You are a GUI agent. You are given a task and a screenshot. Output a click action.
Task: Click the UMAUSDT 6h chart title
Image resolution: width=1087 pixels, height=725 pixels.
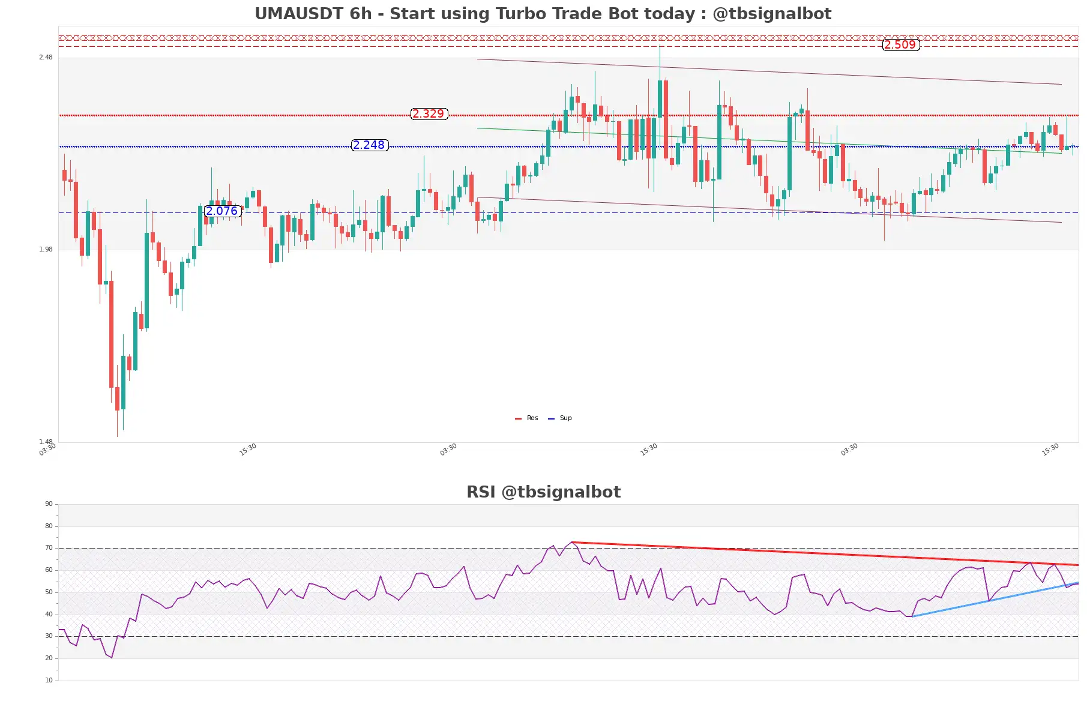click(x=543, y=14)
